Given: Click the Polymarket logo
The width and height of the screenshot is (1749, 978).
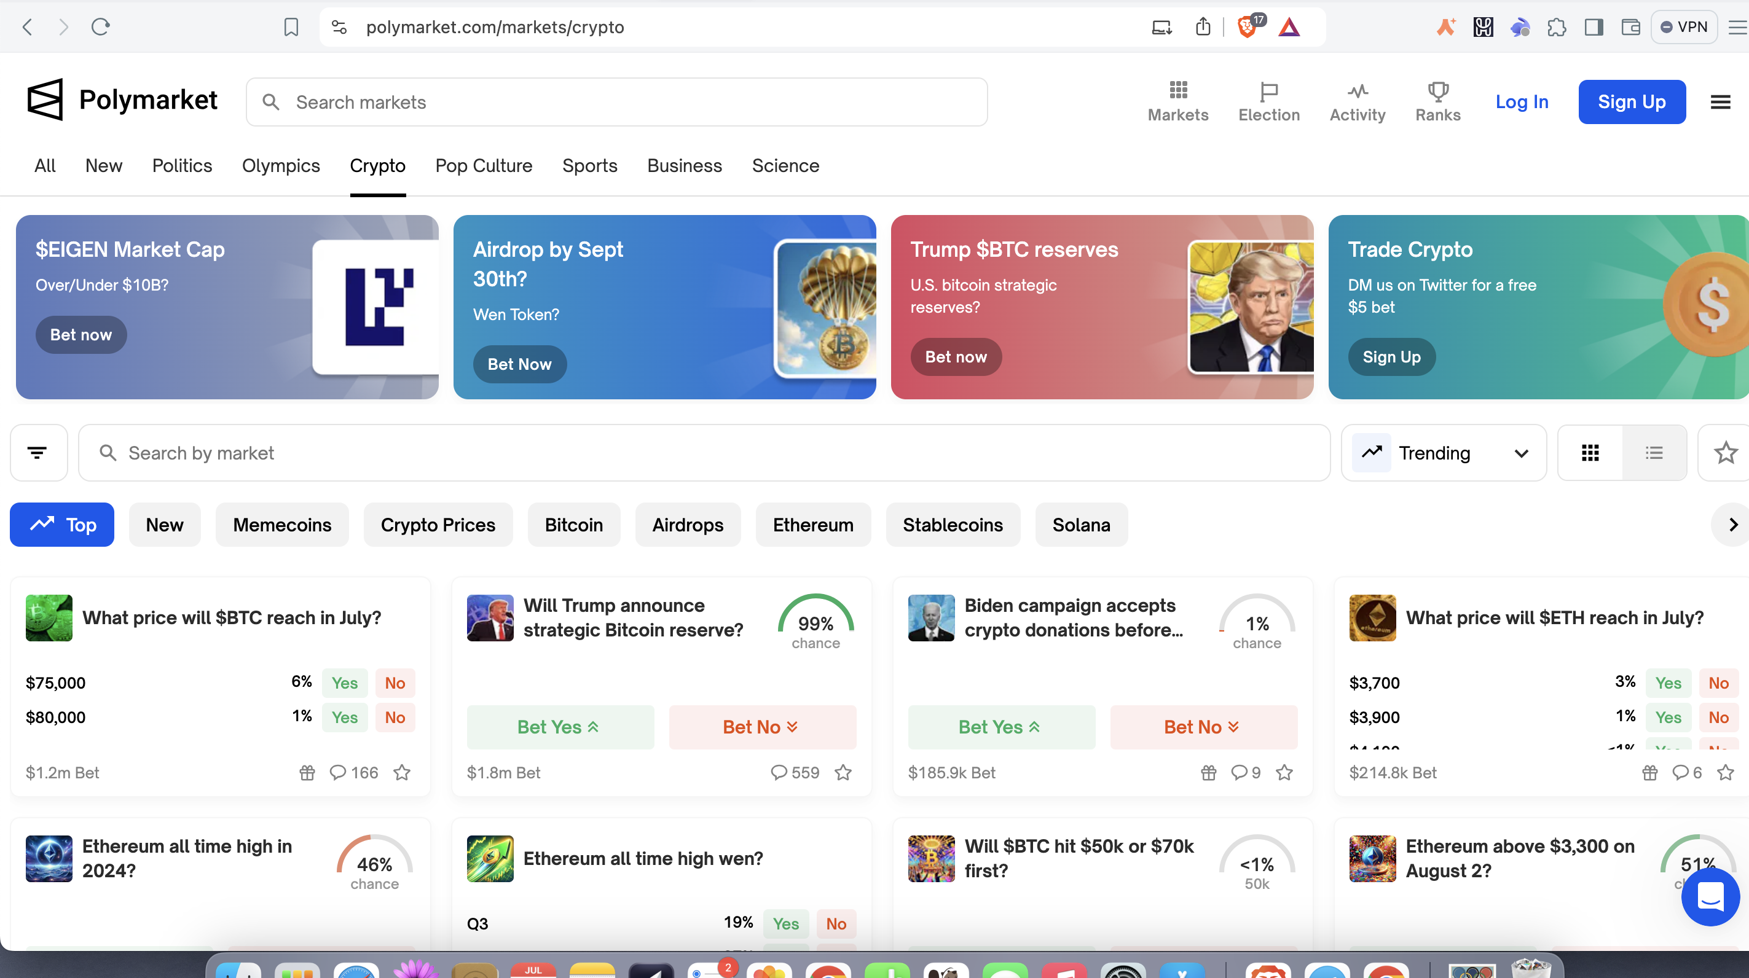Looking at the screenshot, I should point(122,101).
